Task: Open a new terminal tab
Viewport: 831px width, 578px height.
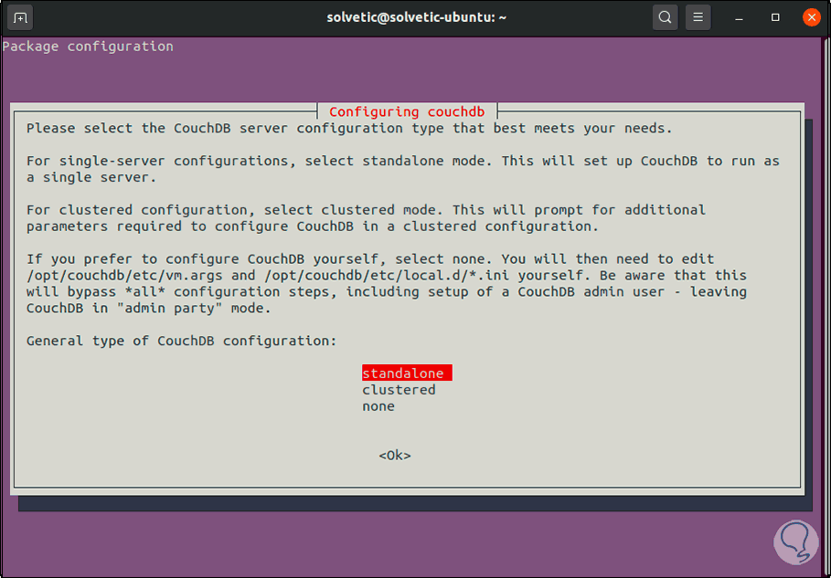Action: coord(20,18)
